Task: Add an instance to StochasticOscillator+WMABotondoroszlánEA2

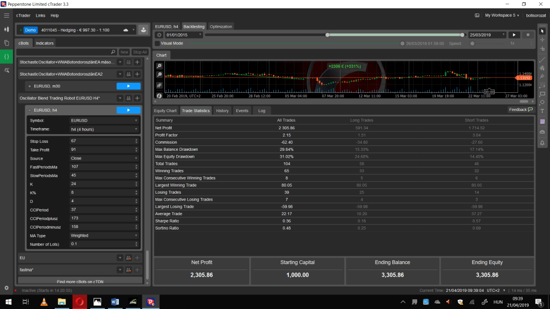Action: pyautogui.click(x=137, y=73)
